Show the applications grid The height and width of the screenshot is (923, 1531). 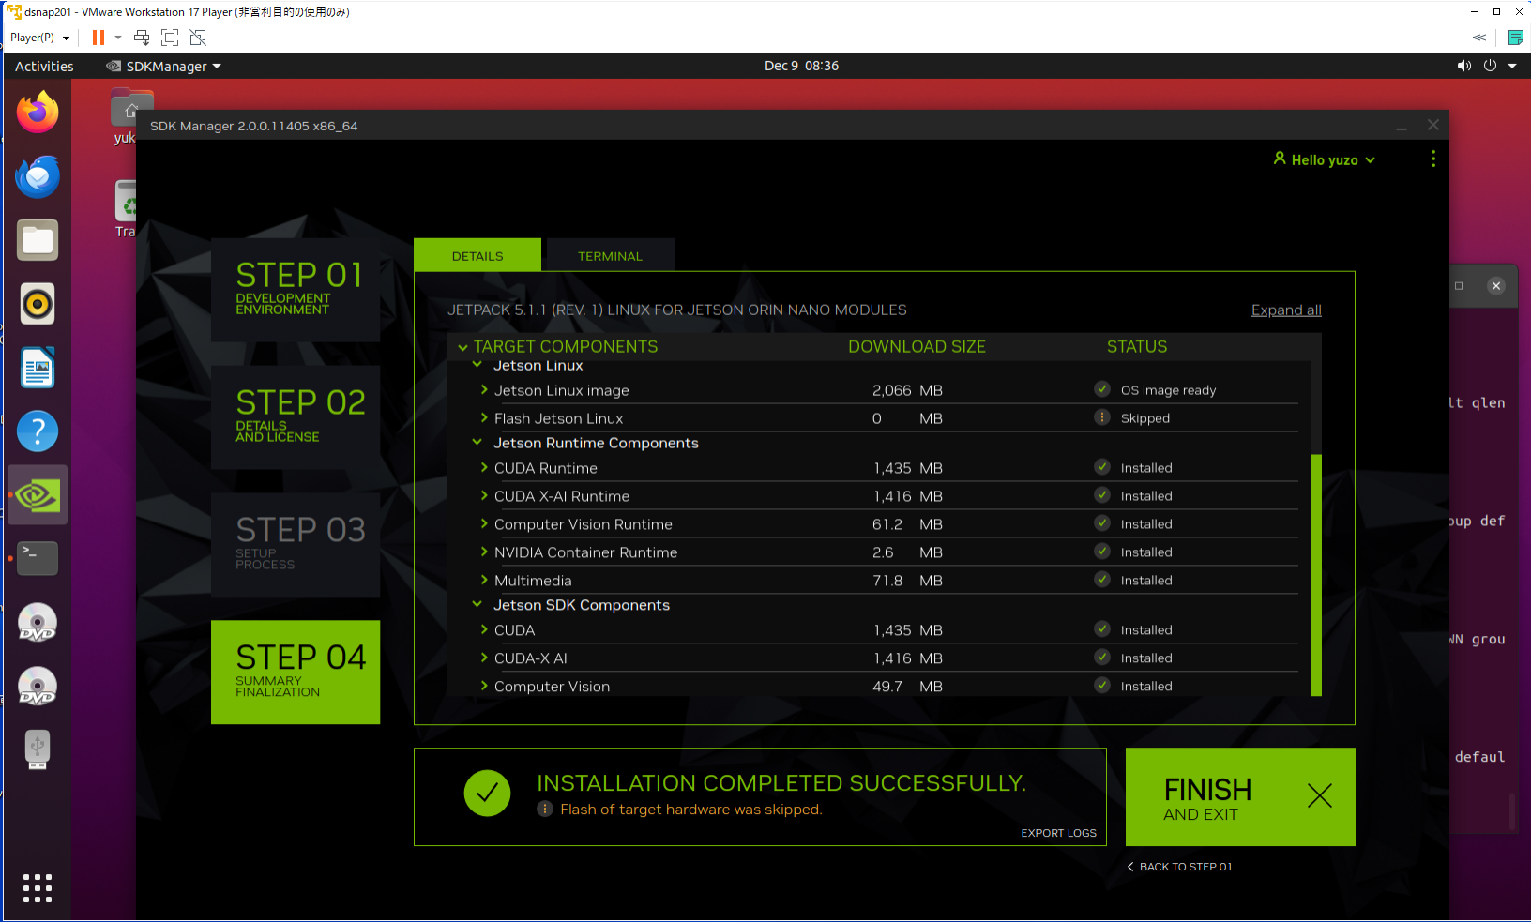[x=38, y=888]
